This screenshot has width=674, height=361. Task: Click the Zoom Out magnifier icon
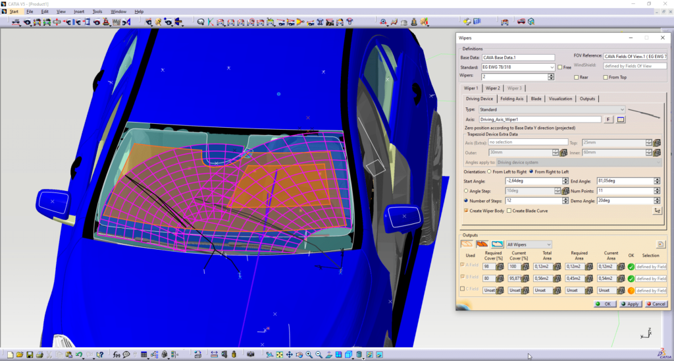(319, 355)
